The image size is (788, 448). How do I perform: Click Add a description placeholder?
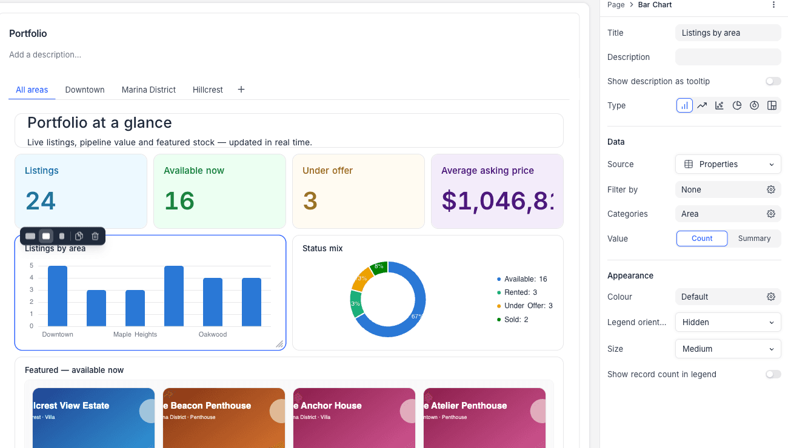[x=45, y=54]
